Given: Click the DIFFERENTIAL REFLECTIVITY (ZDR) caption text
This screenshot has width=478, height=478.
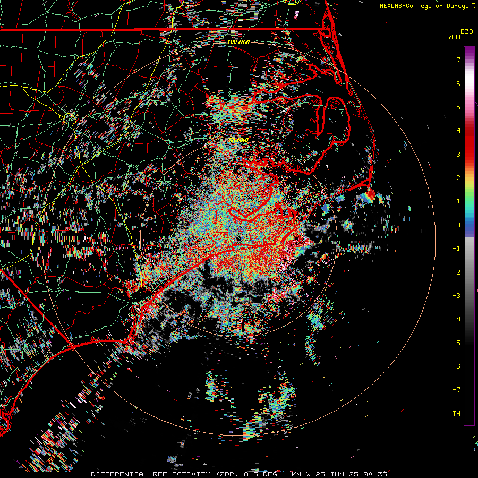Looking at the screenshot, I should click(166, 474).
